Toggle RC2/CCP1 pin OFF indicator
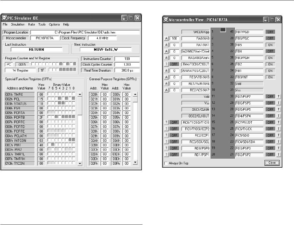 (174, 136)
